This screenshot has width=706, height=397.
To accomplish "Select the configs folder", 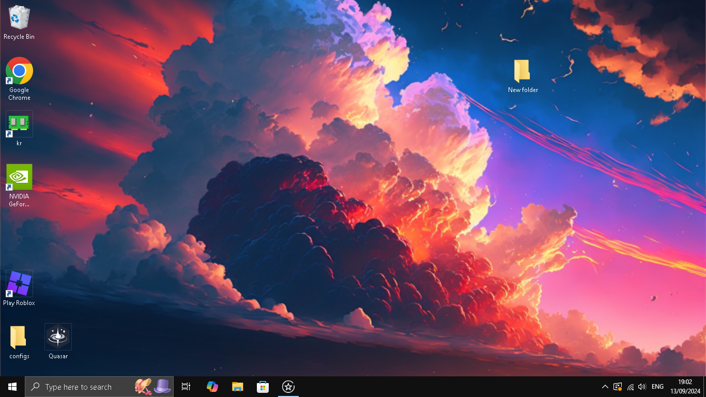I will point(19,342).
